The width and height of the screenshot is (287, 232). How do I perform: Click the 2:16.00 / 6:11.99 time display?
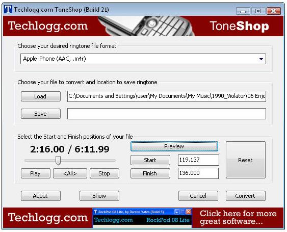(x=69, y=149)
